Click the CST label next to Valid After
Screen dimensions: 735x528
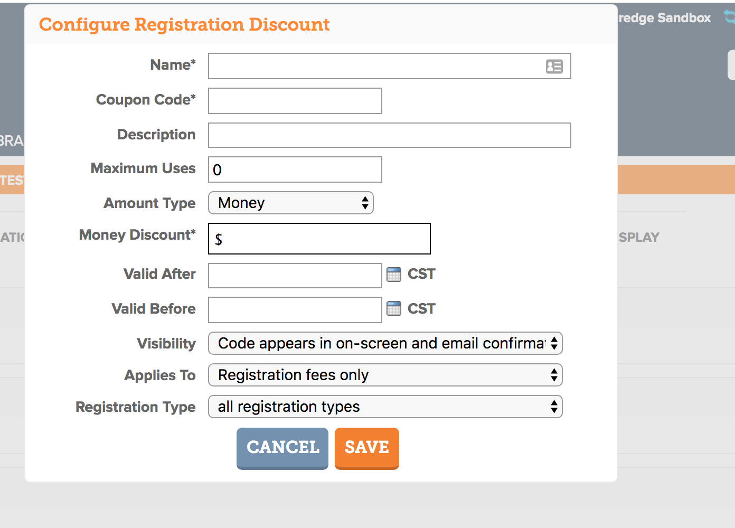(421, 274)
